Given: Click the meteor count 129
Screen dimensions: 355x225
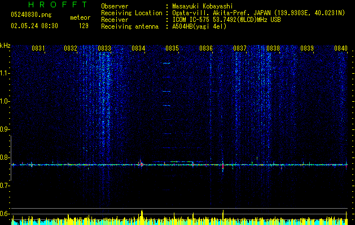Looking at the screenshot, I should click(x=84, y=26).
